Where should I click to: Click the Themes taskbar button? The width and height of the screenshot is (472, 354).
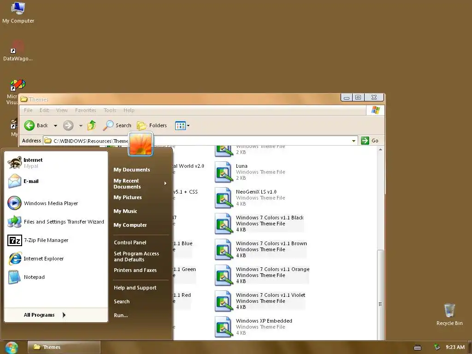(x=64, y=347)
